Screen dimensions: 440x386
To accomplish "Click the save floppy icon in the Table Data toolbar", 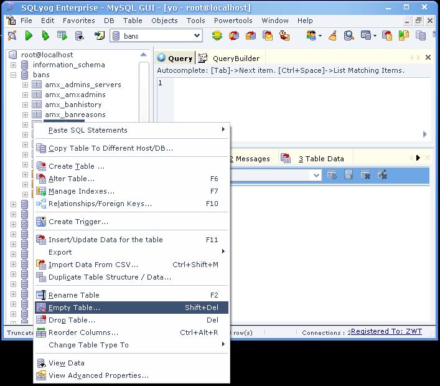I will pyautogui.click(x=349, y=175).
